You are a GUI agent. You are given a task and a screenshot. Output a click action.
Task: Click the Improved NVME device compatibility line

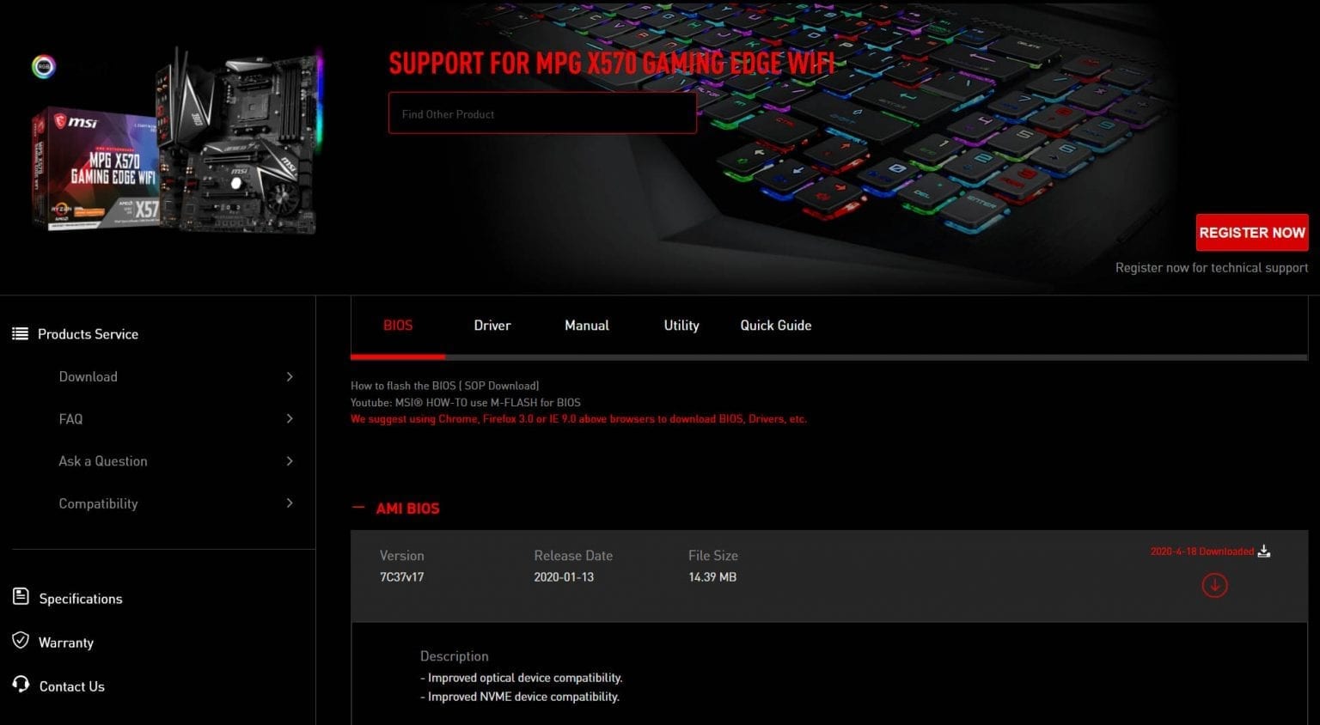520,697
